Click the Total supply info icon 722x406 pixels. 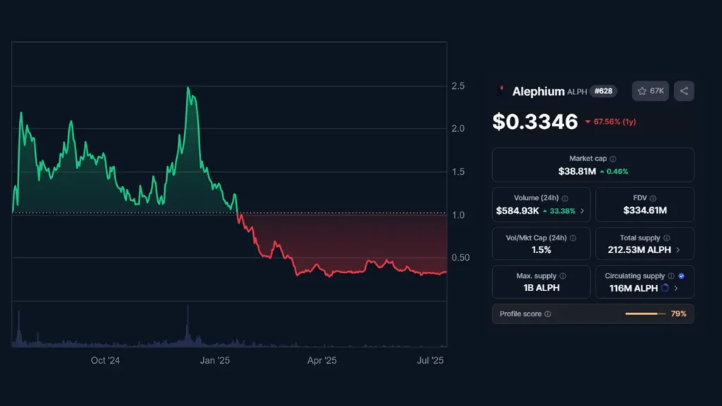point(666,238)
